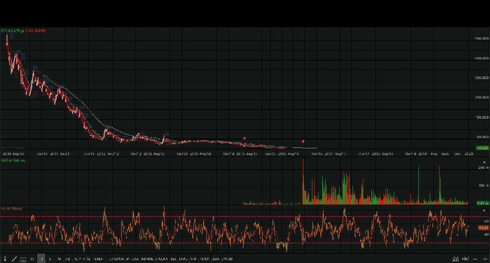Screen dimensions: 490x263
Task: Select the ΕΥΡΩΒ symbol shortcut
Action: (x=227, y=259)
